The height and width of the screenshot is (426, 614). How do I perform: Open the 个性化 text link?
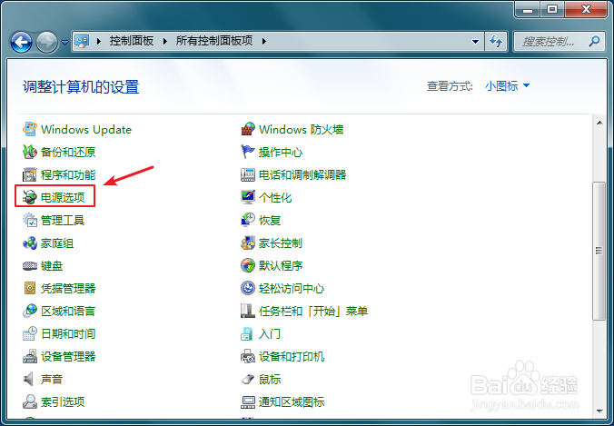click(275, 198)
